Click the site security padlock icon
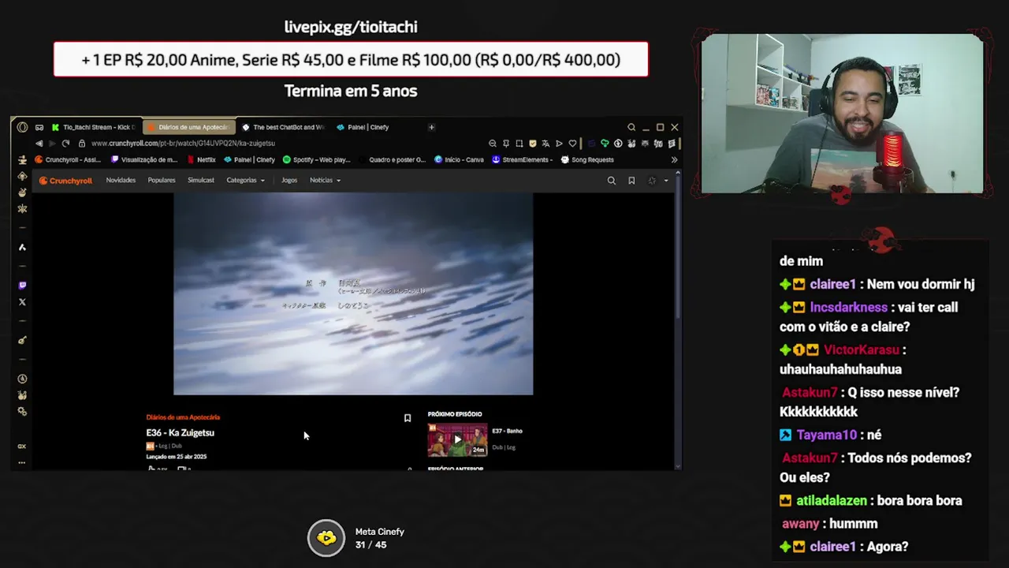 82,144
